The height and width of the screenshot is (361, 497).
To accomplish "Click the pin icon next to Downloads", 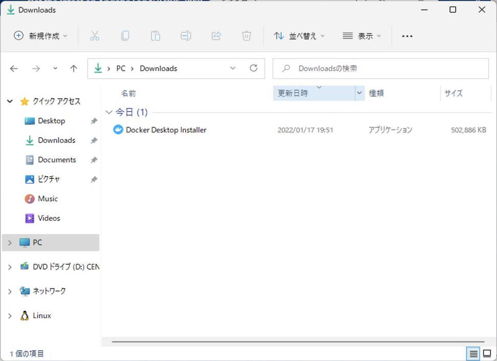I will 94,140.
